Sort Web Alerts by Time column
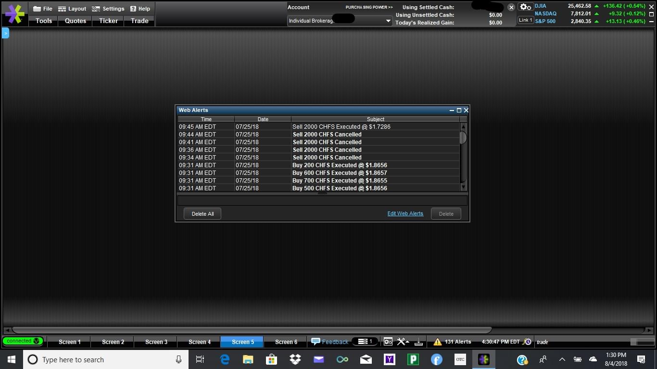 pyautogui.click(x=206, y=119)
